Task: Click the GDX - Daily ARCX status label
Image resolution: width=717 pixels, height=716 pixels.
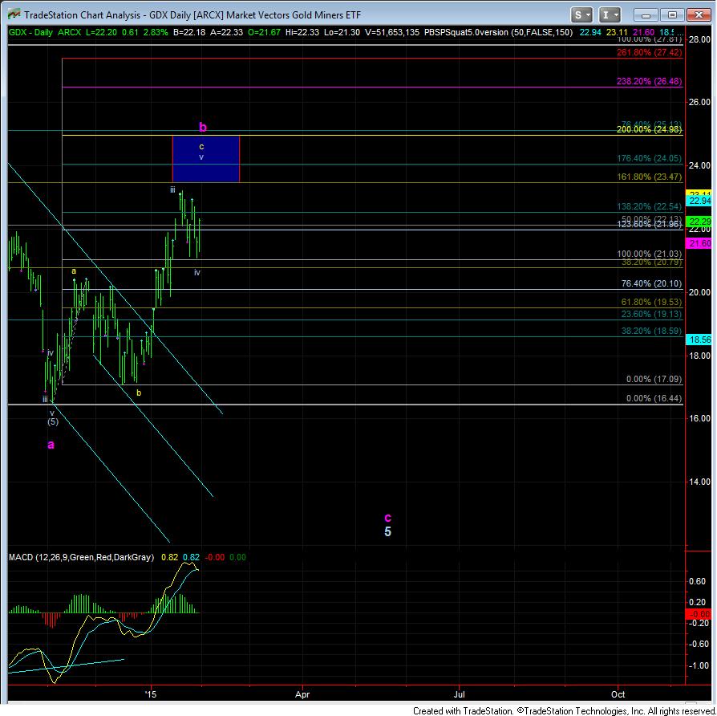Action: (45, 32)
